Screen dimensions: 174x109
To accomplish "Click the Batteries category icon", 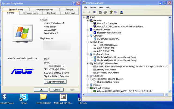I will [x=91, y=20].
